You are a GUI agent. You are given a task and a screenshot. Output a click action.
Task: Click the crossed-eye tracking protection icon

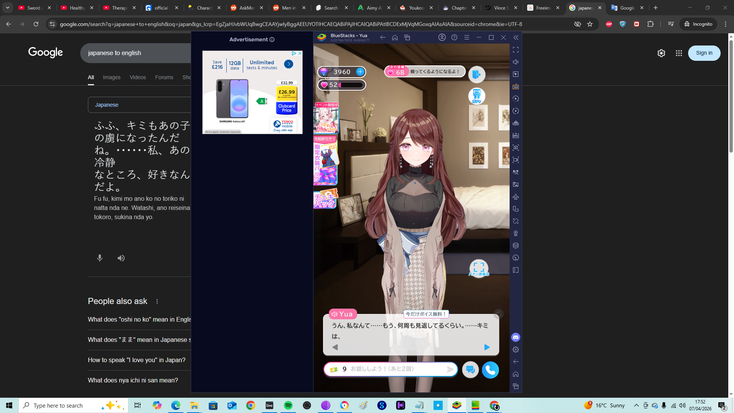(x=577, y=24)
